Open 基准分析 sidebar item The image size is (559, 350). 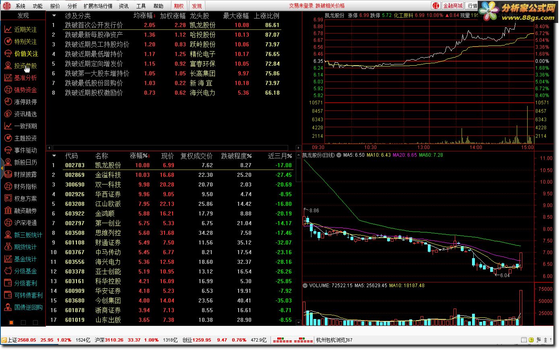click(20, 78)
